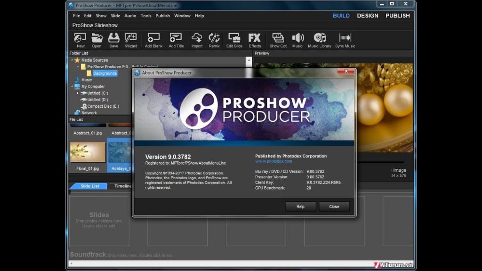Open the Window menu
The width and height of the screenshot is (482, 271).
pos(182,16)
